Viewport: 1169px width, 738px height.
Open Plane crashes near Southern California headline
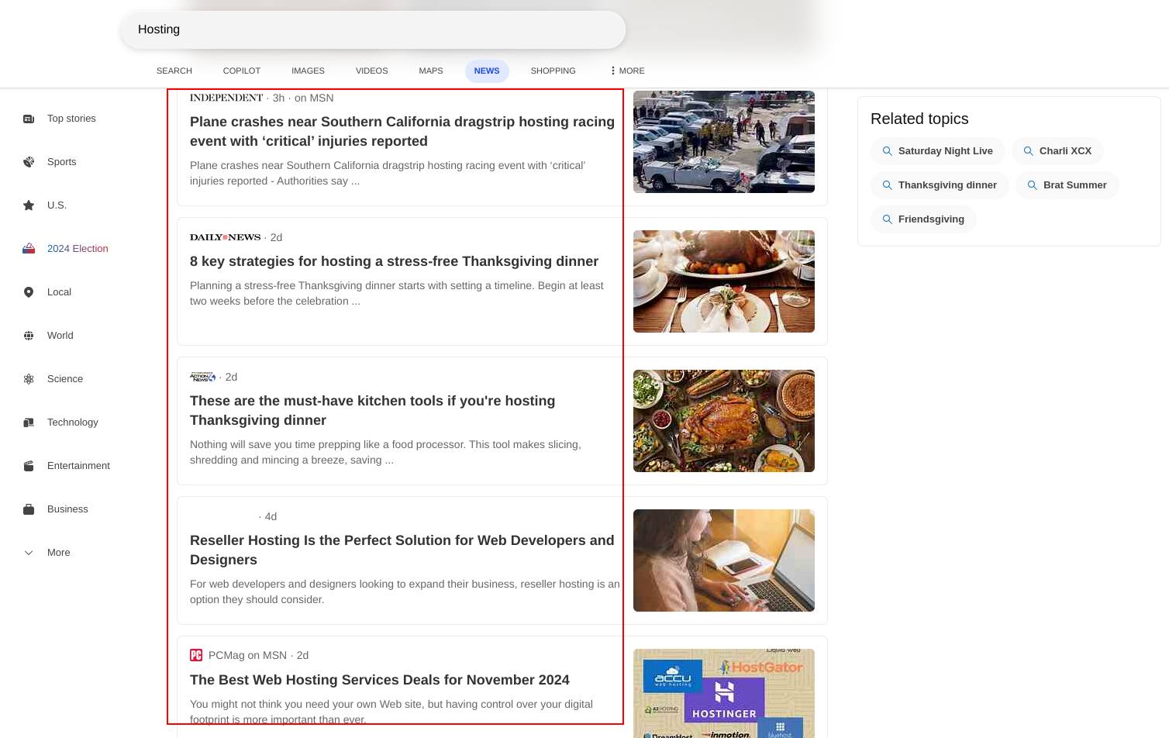click(402, 132)
